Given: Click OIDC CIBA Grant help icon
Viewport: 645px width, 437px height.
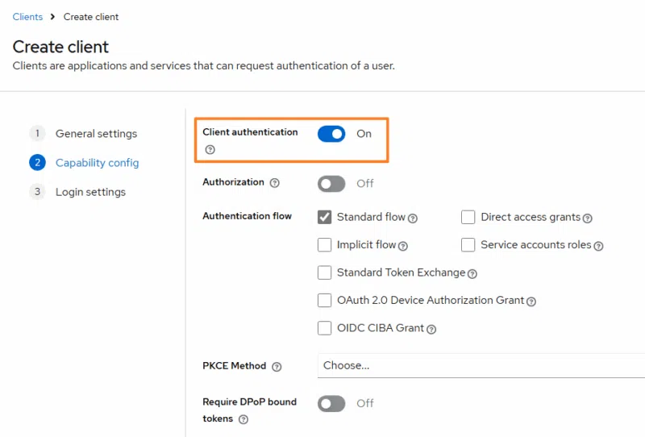Looking at the screenshot, I should 431,329.
